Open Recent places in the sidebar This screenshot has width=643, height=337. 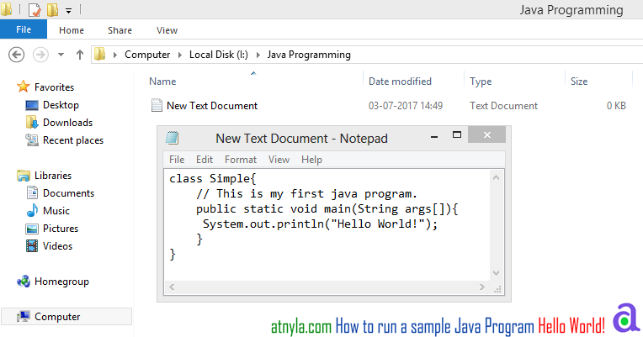pos(73,140)
